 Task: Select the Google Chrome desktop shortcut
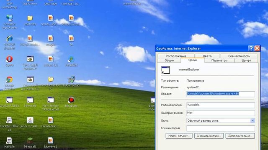pyautogui.click(x=9, y=80)
